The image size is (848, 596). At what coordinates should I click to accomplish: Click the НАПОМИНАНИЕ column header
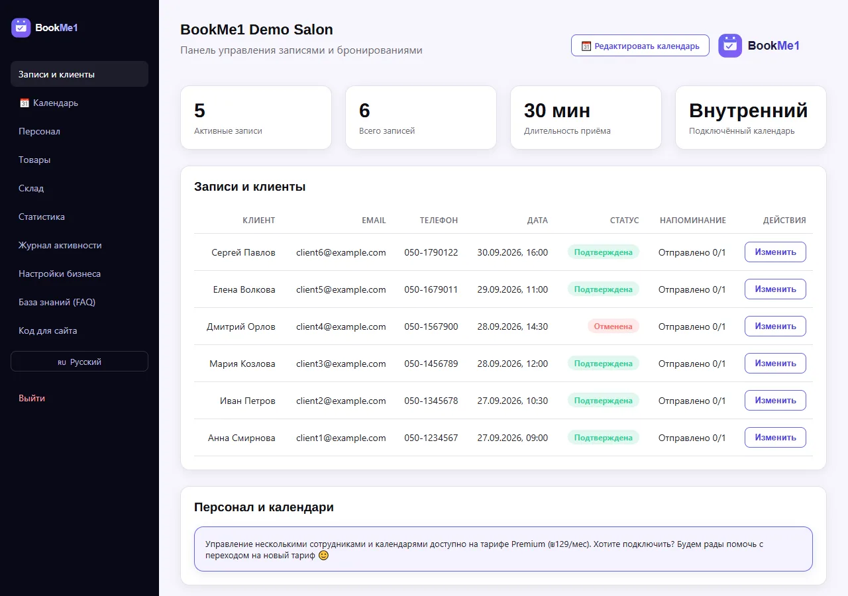point(693,220)
